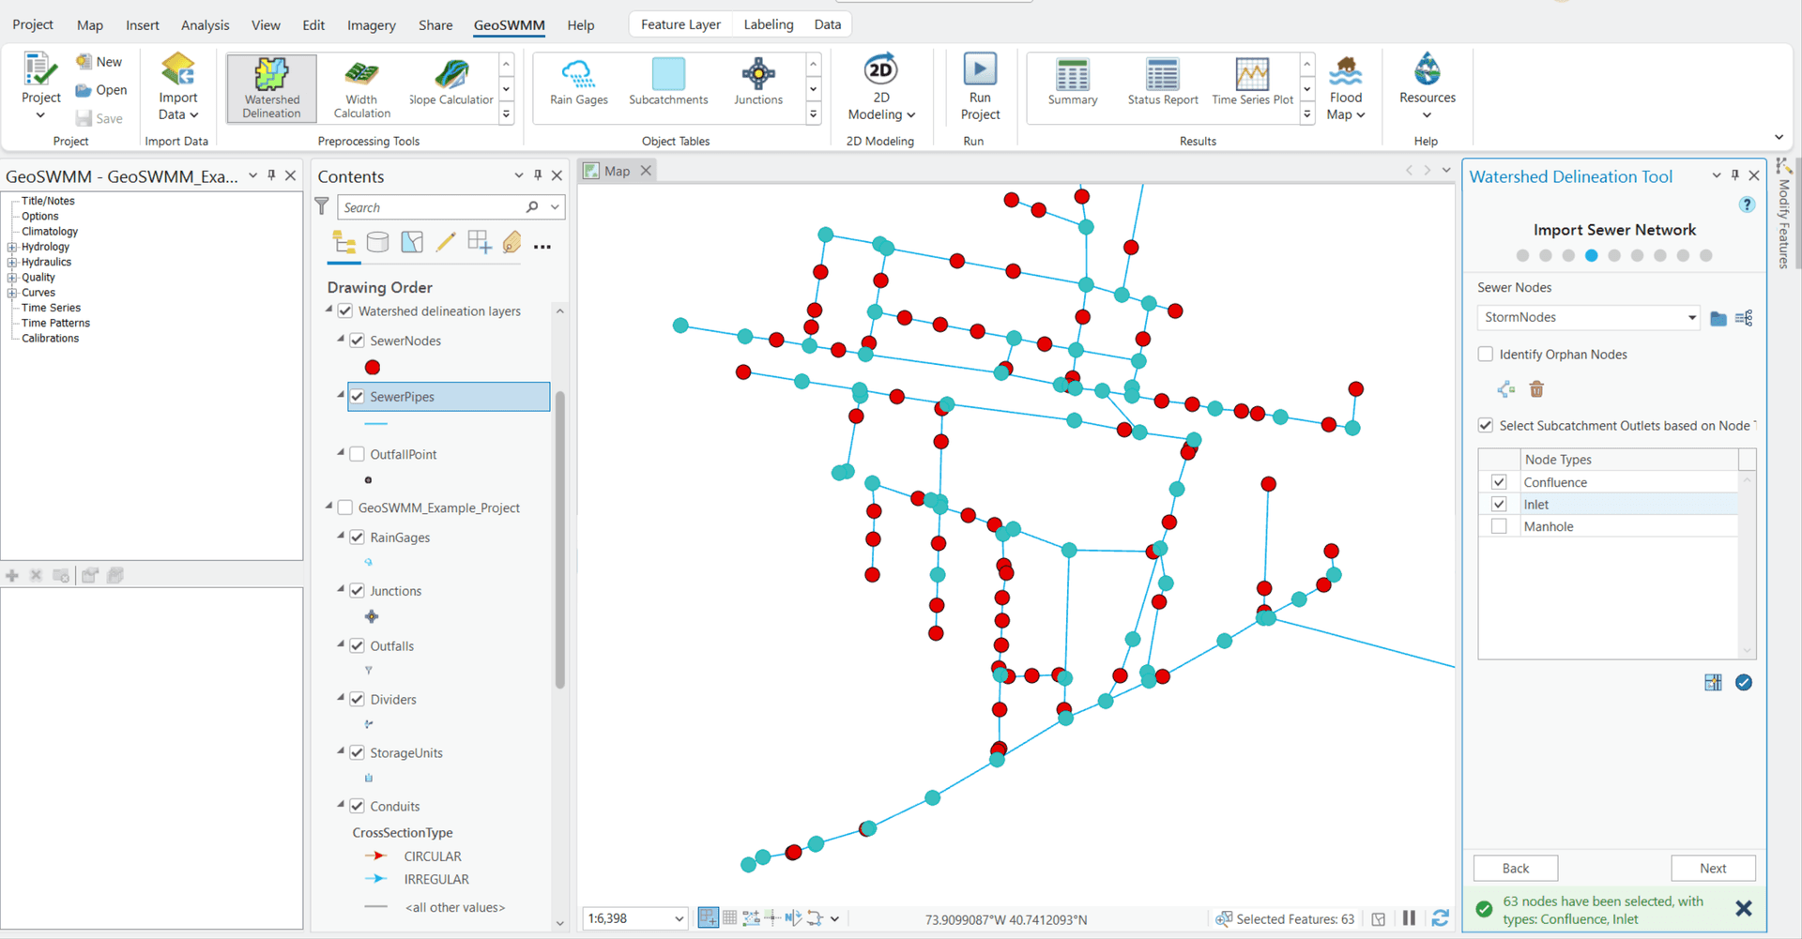Show the OutfallPoint layer
This screenshot has height=939, width=1802.
(x=358, y=454)
